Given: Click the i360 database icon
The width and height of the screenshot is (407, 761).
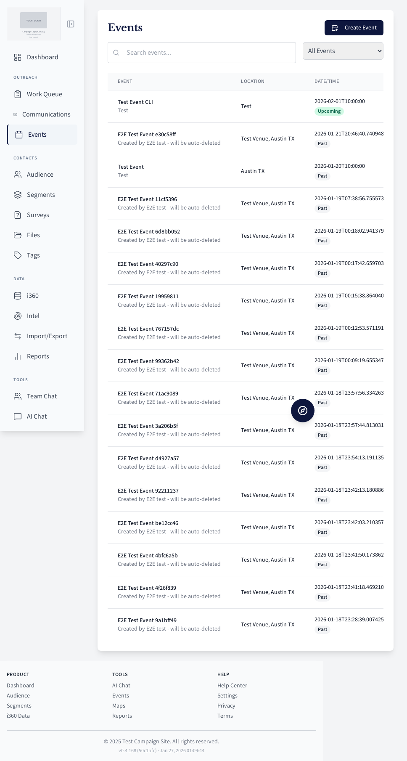Looking at the screenshot, I should pyautogui.click(x=18, y=296).
